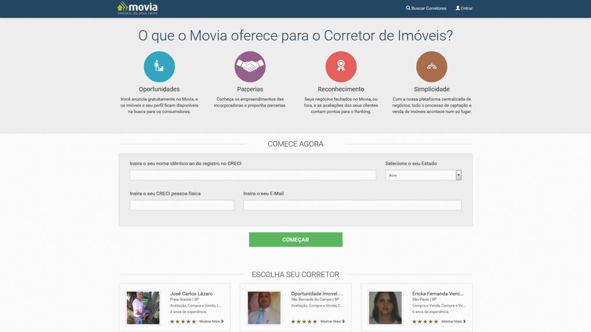Image resolution: width=591 pixels, height=332 pixels.
Task: Click the user icon beside Entrar
Action: click(458, 8)
